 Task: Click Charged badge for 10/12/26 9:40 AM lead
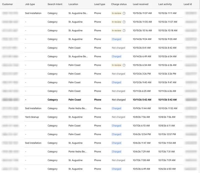point(116,83)
